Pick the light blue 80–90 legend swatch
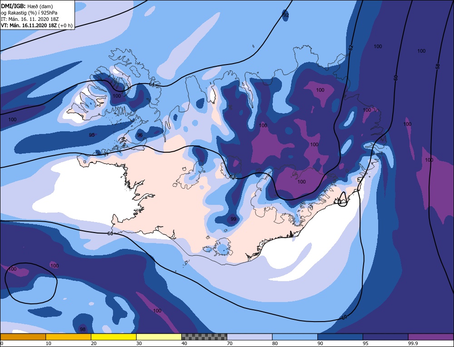 [x=295, y=337]
